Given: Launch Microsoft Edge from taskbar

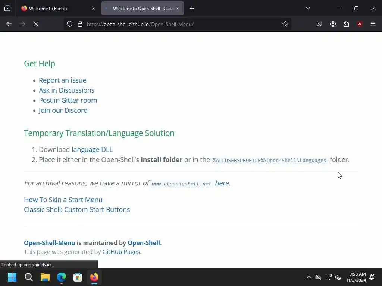Looking at the screenshot, I should point(62,277).
